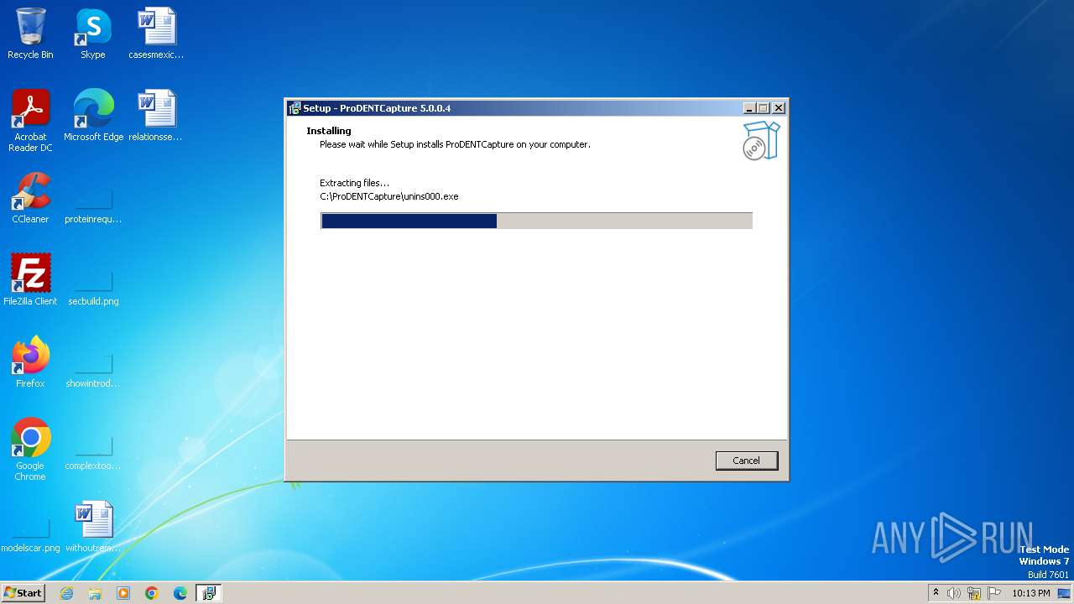
Task: Show hidden system tray icons
Action: (936, 593)
